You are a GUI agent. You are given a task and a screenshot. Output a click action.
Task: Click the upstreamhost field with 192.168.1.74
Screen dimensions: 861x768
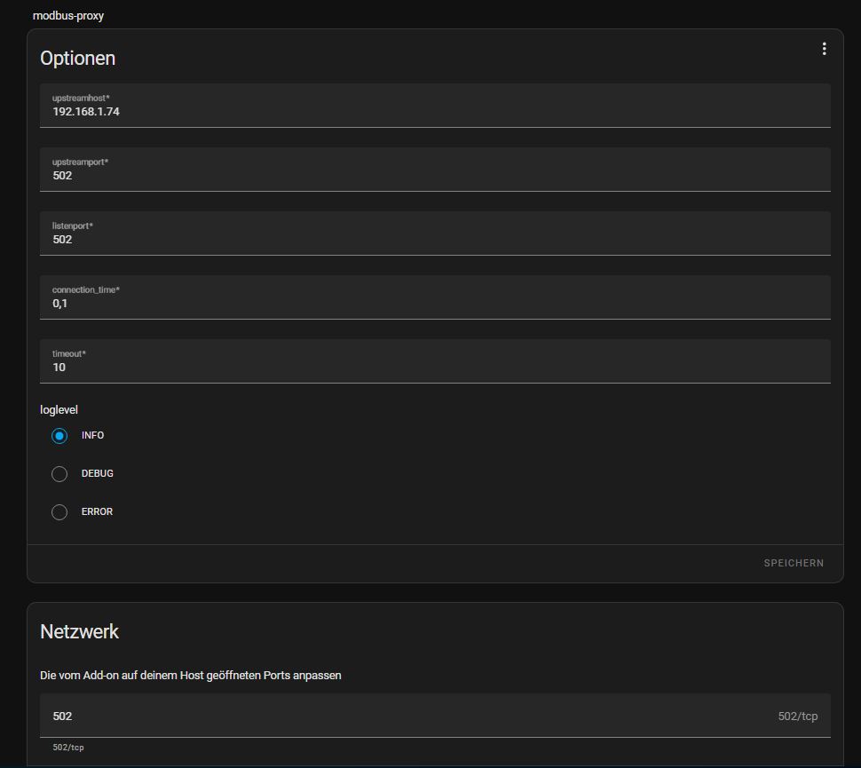tap(435, 106)
